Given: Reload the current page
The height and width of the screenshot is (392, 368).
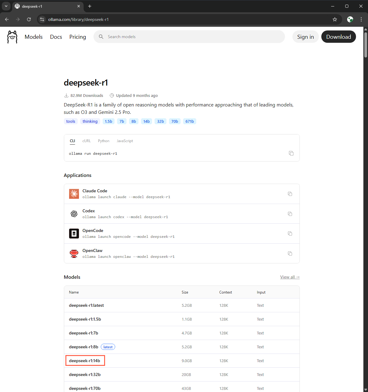Looking at the screenshot, I should click(29, 19).
